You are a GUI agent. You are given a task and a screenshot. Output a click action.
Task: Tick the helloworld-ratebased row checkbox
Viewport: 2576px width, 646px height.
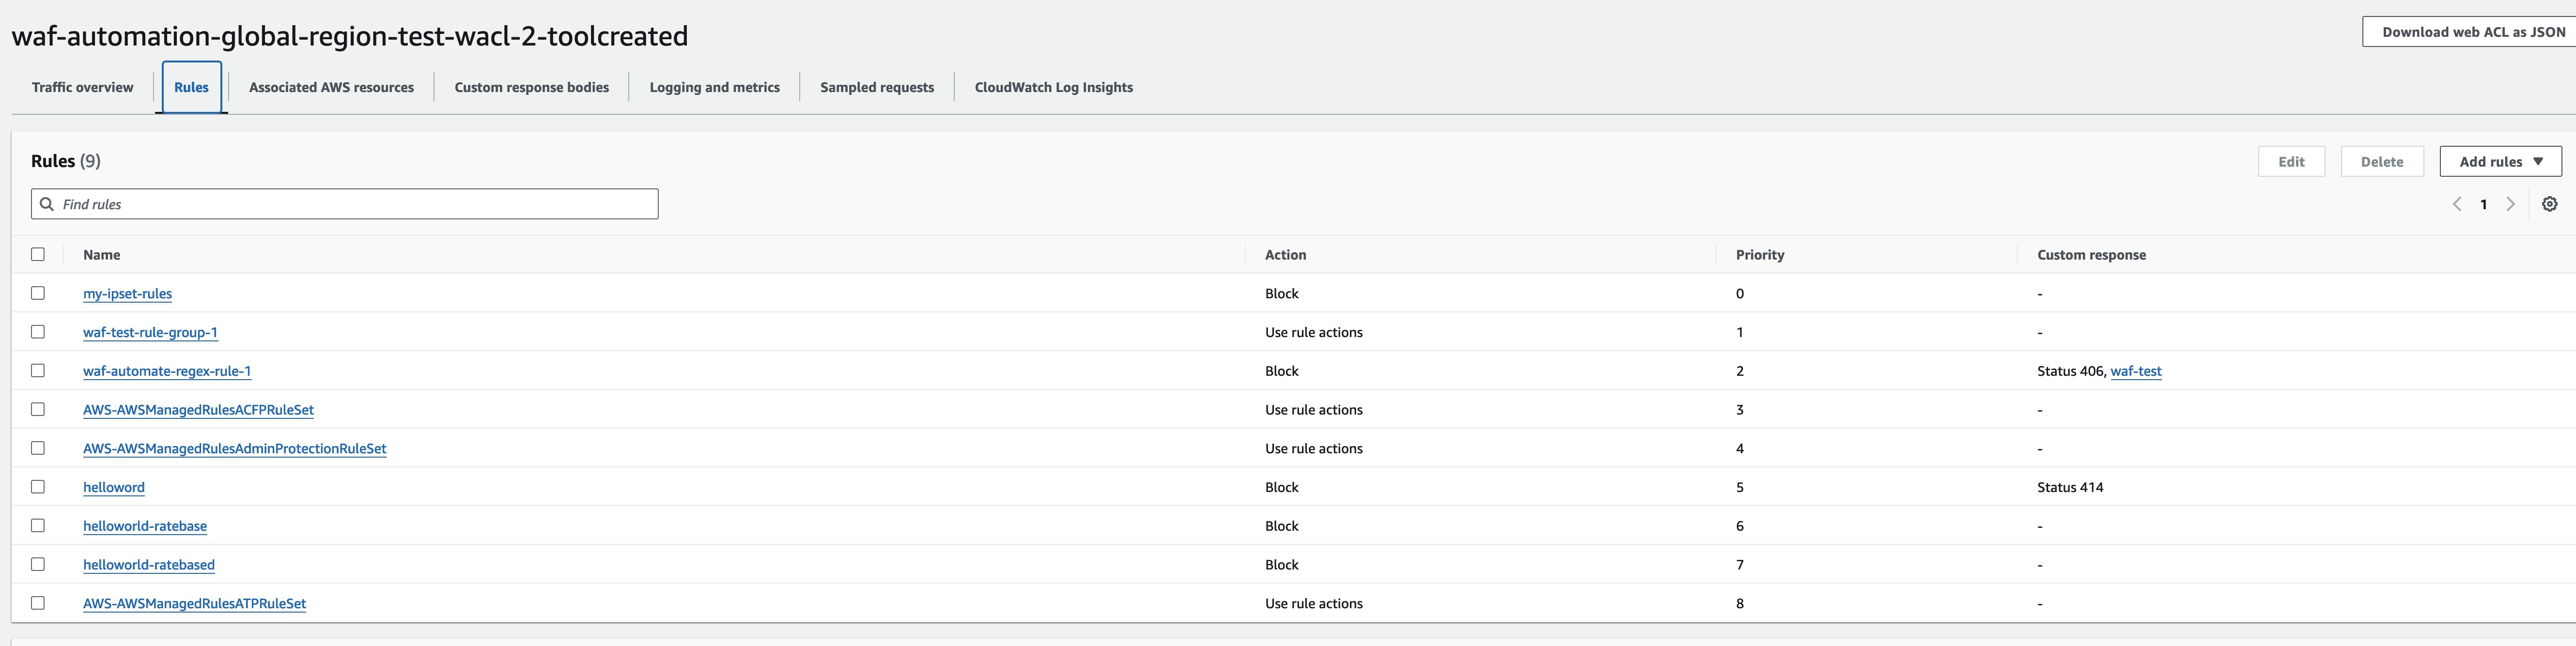38,564
